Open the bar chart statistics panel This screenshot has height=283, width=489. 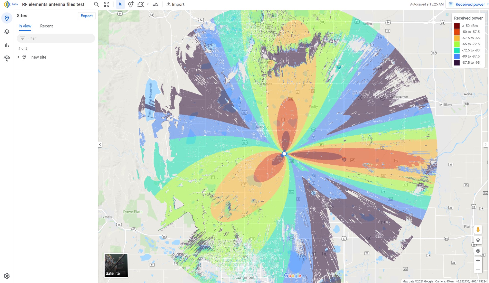7,45
